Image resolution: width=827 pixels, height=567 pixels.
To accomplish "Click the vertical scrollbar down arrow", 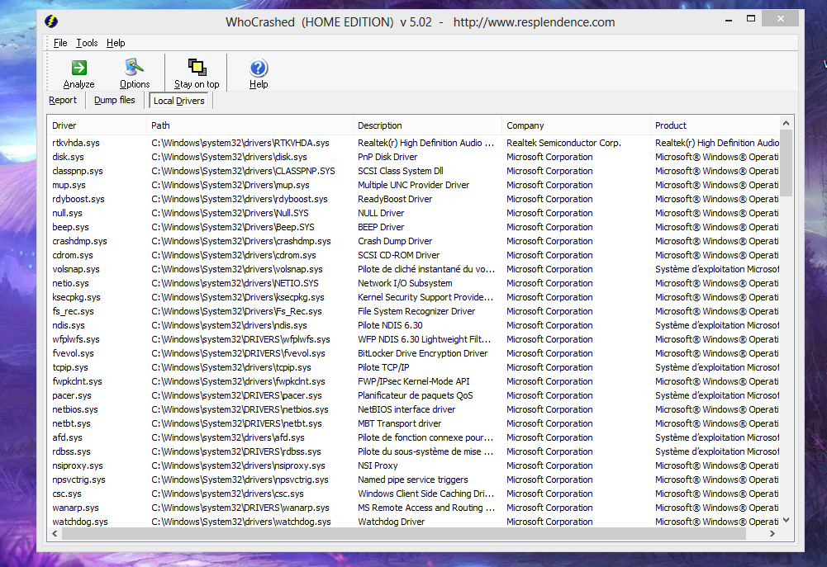I will coord(786,519).
